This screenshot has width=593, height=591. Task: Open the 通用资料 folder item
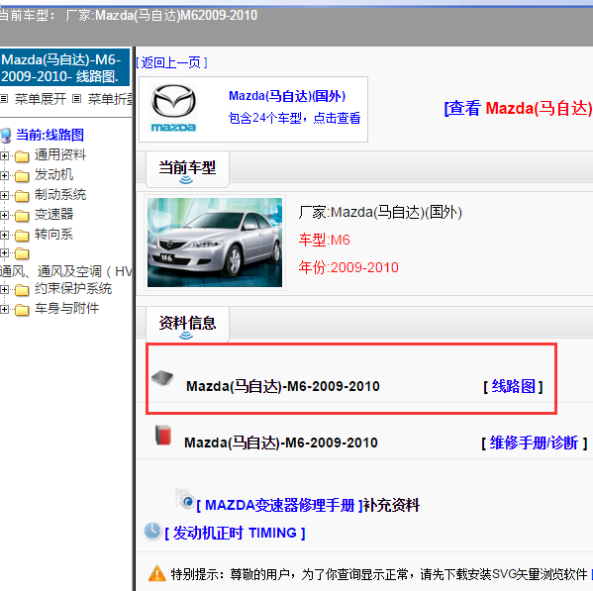[60, 154]
